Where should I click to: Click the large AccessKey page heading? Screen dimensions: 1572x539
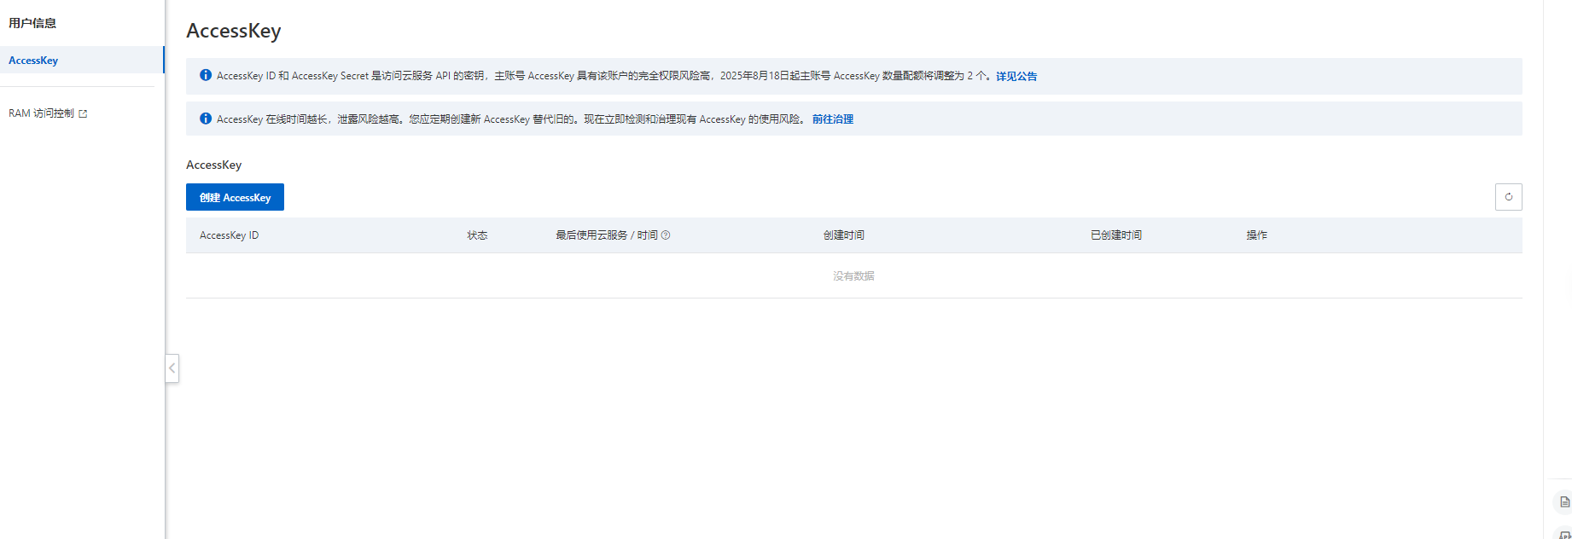click(x=233, y=31)
